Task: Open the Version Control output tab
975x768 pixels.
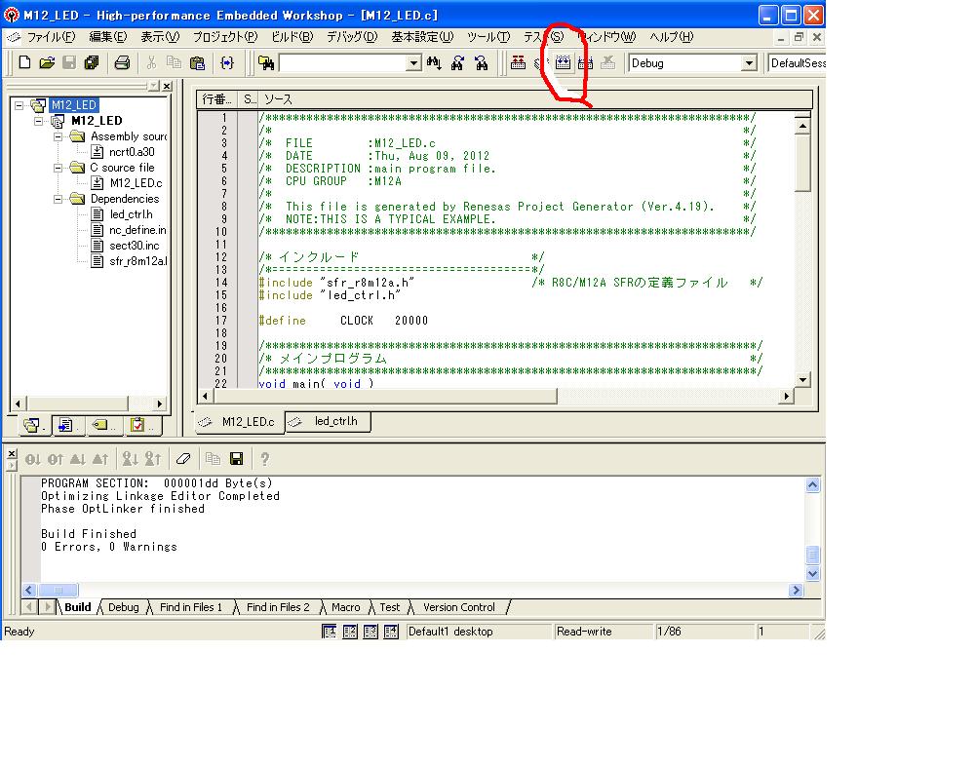Action: 458,607
